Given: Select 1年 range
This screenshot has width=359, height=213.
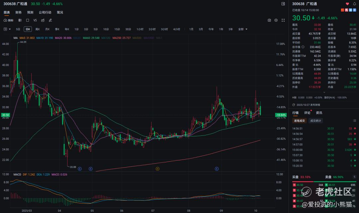Looking at the screenshot, I should tap(221, 29).
